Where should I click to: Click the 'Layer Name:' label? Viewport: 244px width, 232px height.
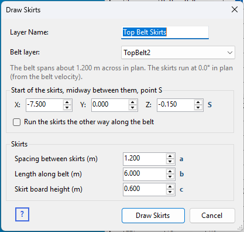pyautogui.click(x=29, y=32)
